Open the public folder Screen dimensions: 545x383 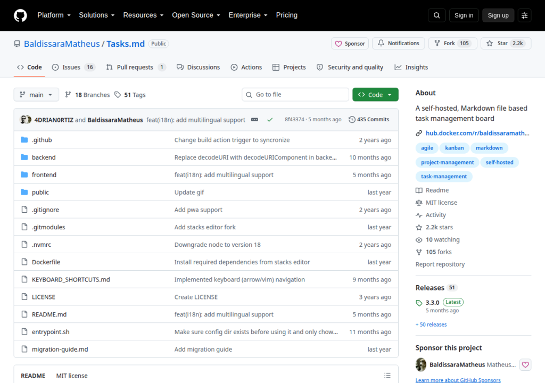[40, 192]
